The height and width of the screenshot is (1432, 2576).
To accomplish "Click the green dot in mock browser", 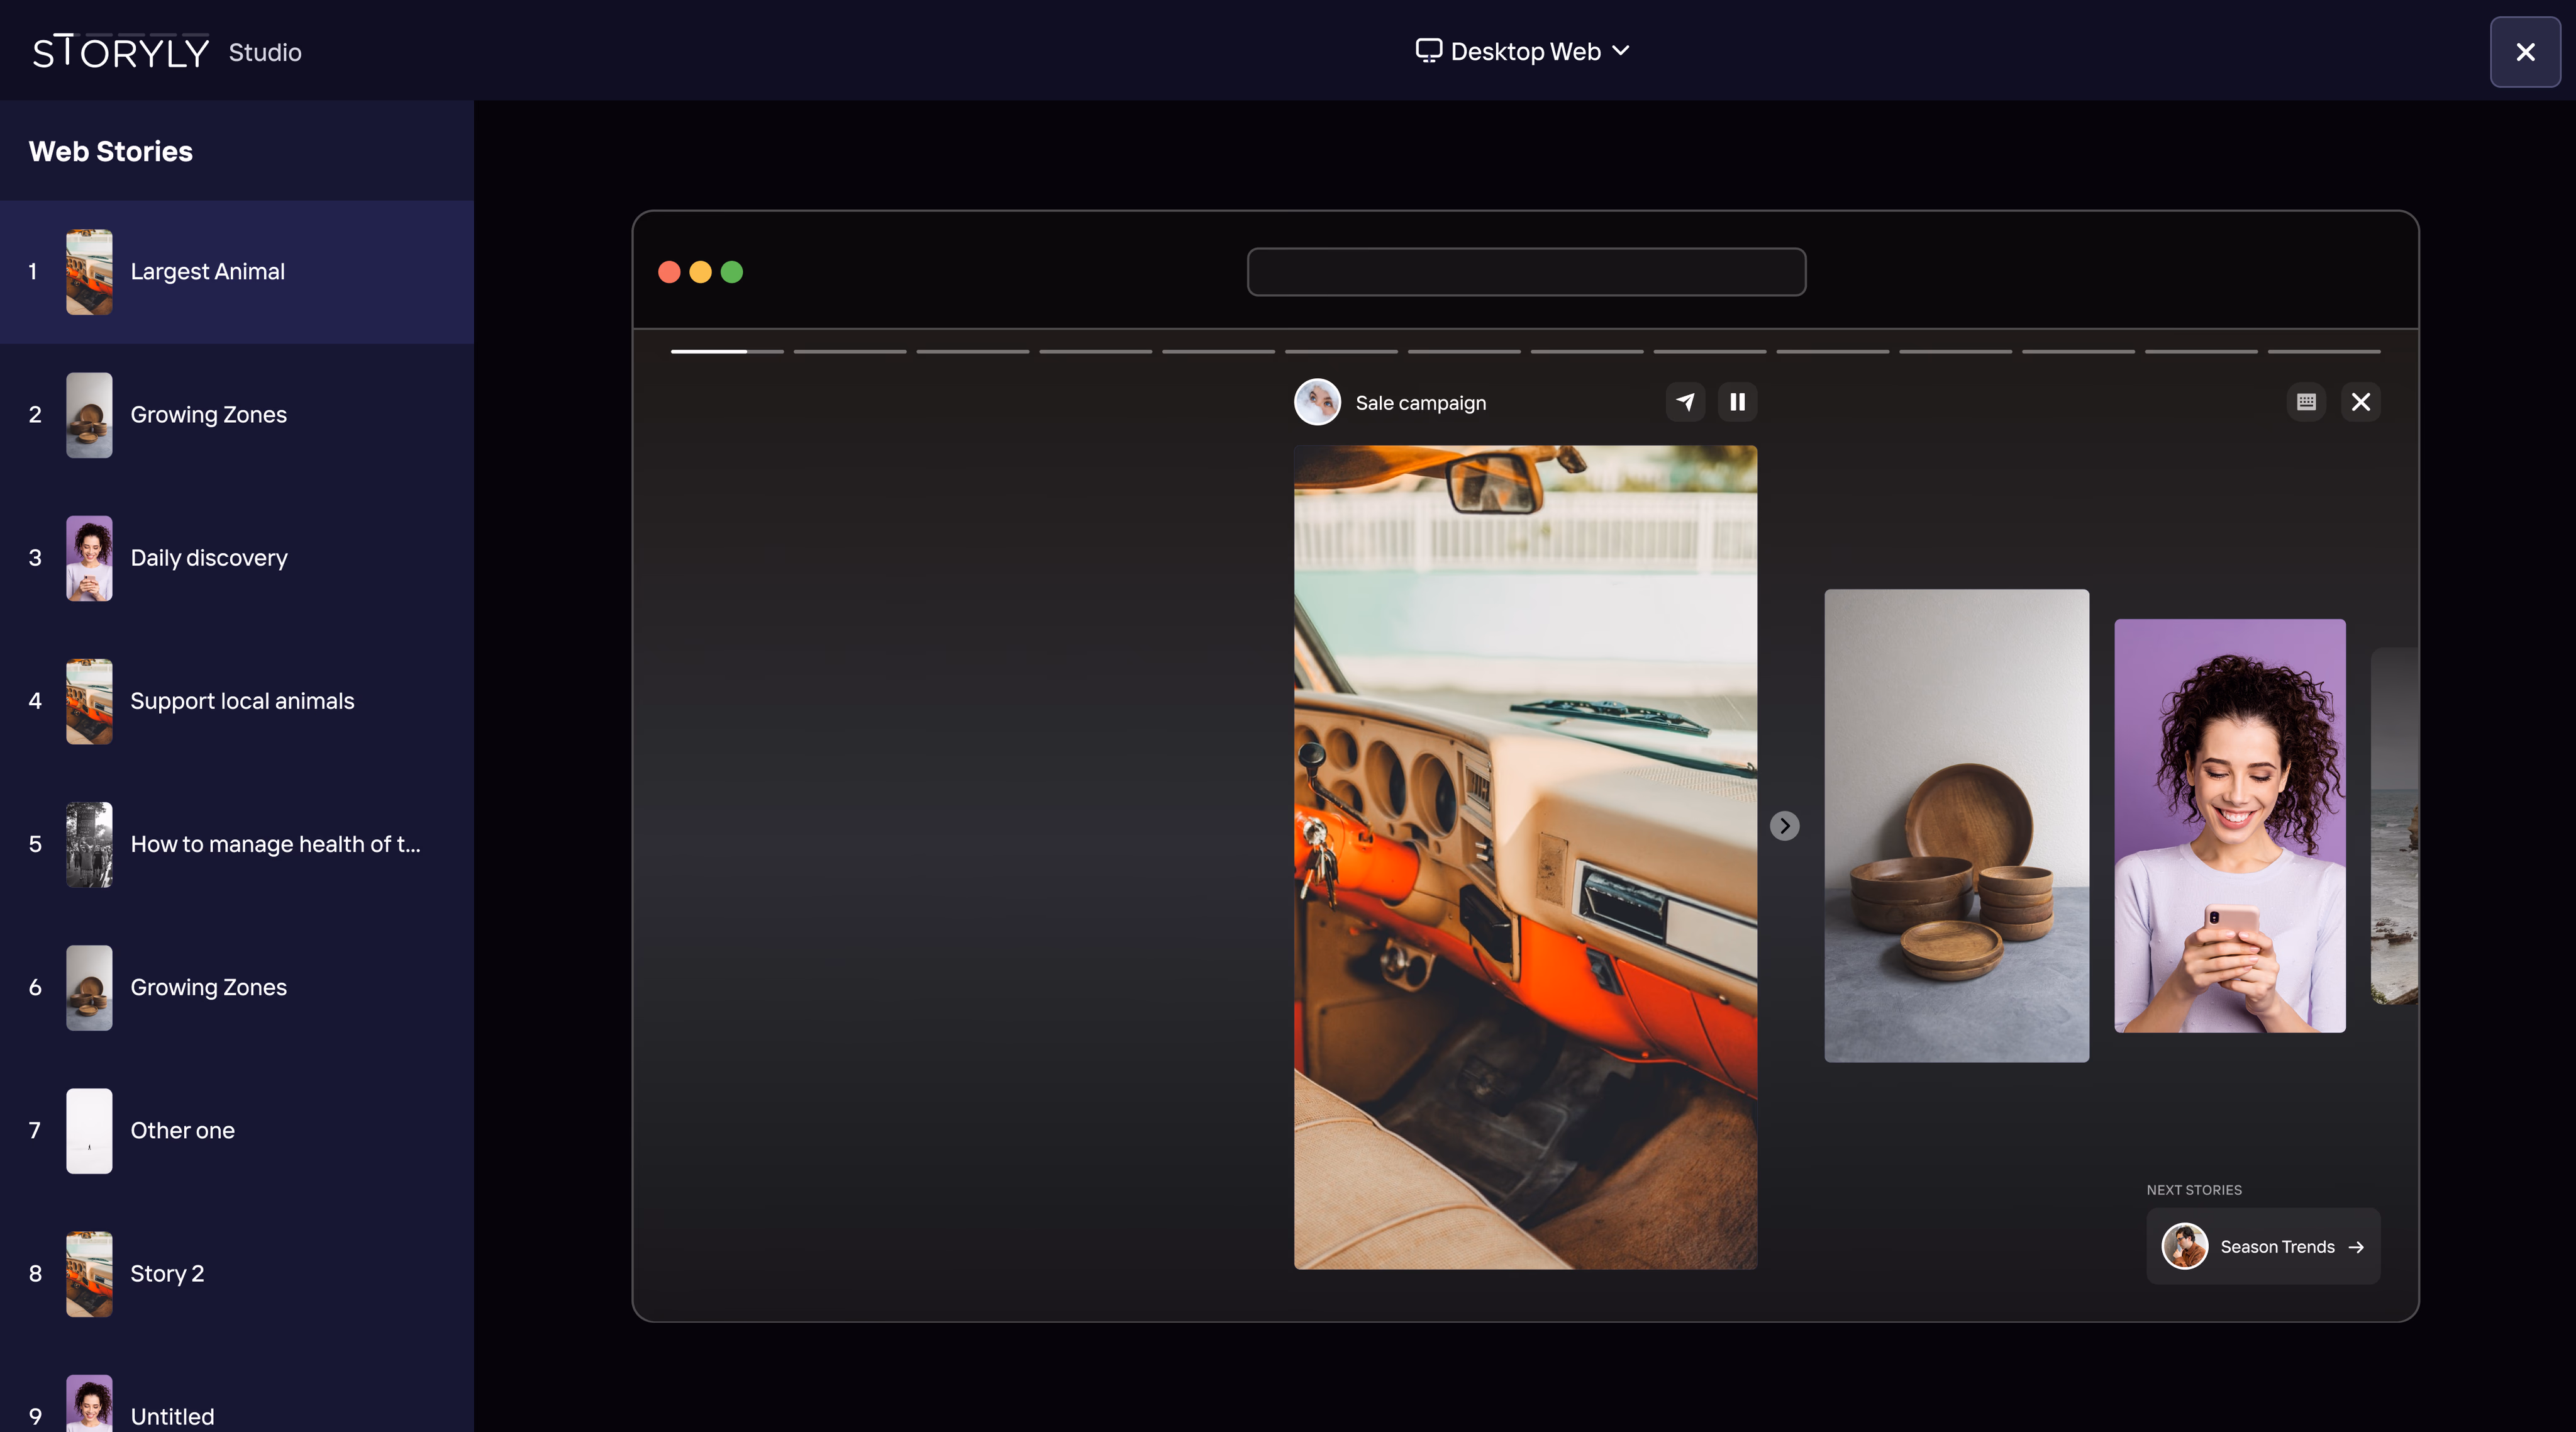I will coord(732,272).
